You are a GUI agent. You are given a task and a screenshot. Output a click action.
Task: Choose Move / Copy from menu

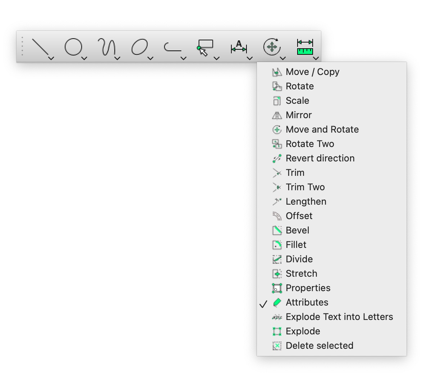pos(312,72)
